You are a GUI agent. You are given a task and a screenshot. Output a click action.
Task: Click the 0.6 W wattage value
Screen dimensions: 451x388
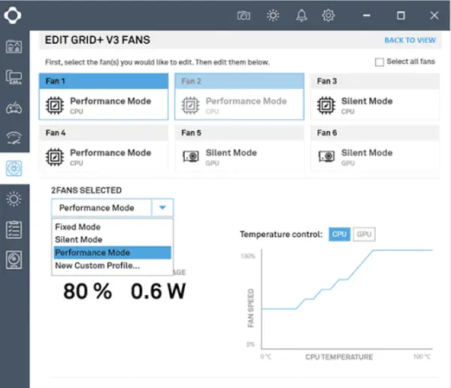tap(158, 291)
